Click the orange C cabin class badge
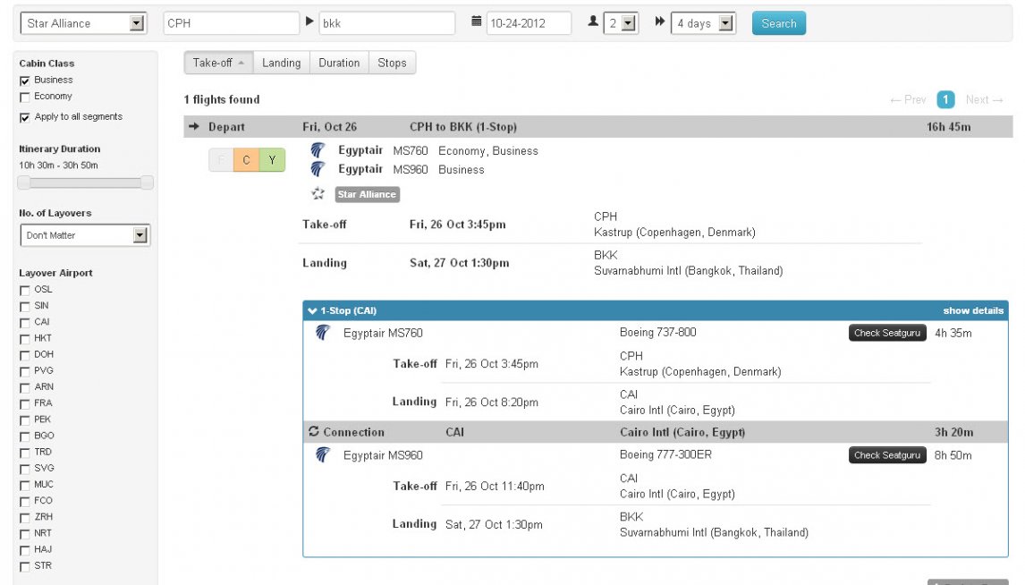This screenshot has height=585, width=1025. [247, 160]
